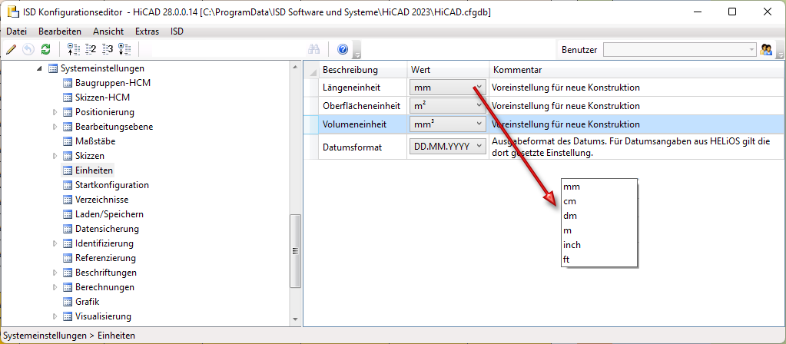Open the Bearbeiten menu
The height and width of the screenshot is (344, 786).
tap(60, 31)
